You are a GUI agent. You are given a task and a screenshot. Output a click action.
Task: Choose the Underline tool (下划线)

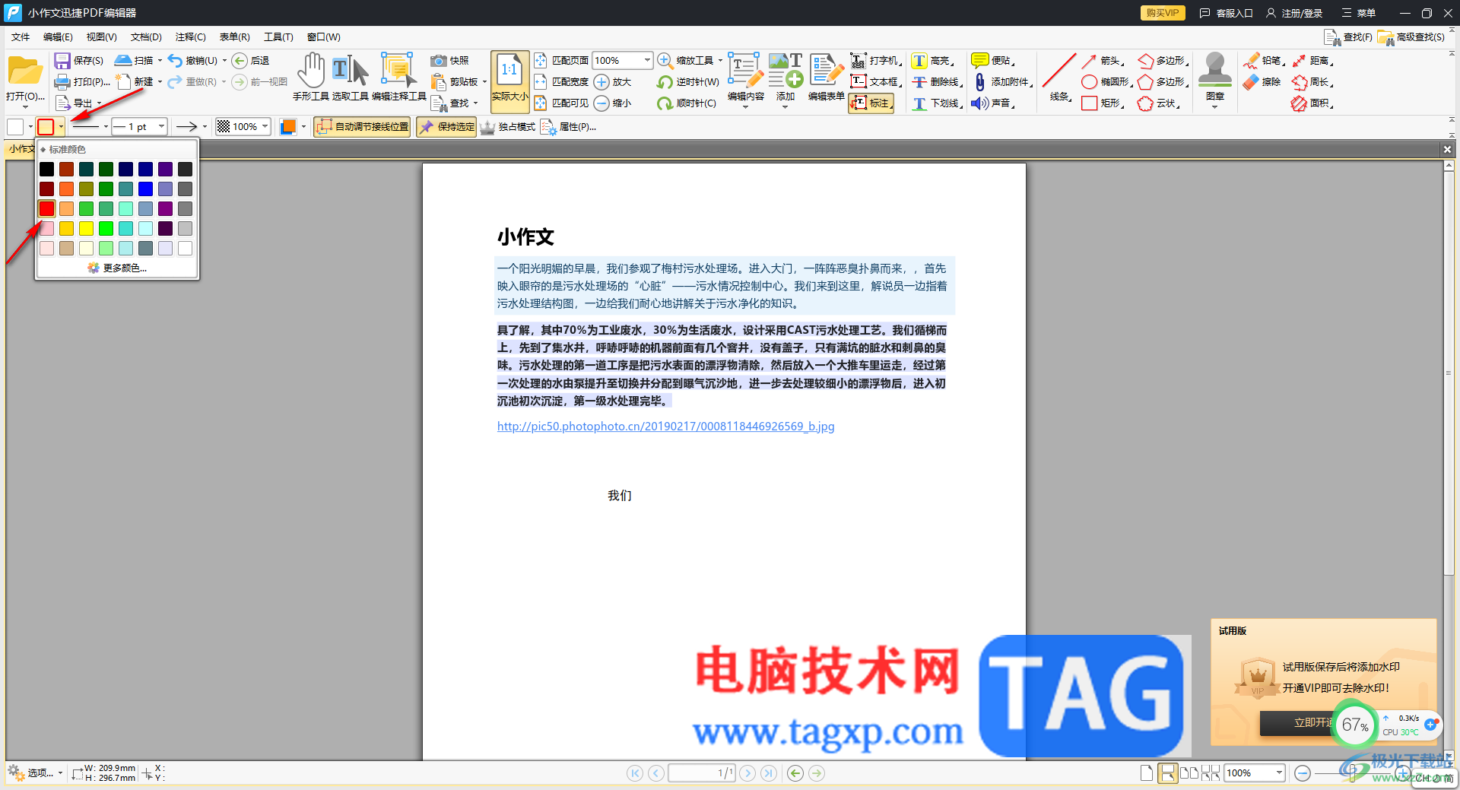click(938, 103)
